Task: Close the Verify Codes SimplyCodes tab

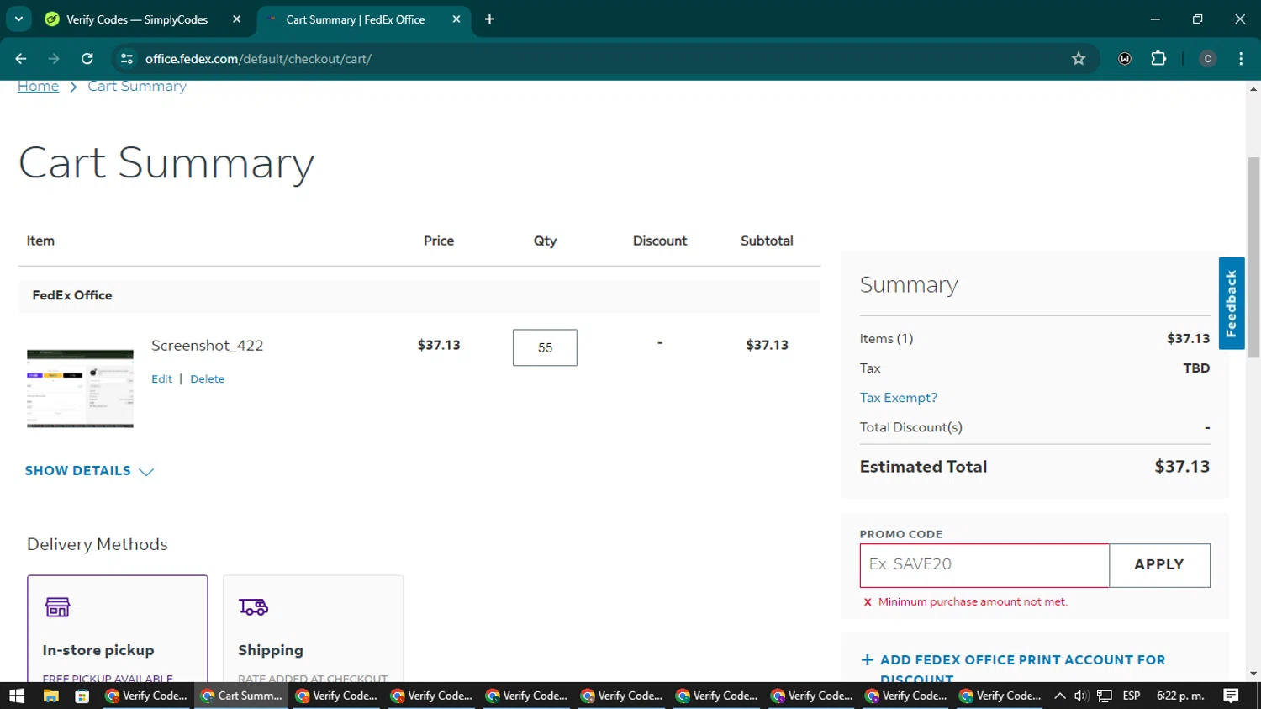Action: (x=236, y=19)
